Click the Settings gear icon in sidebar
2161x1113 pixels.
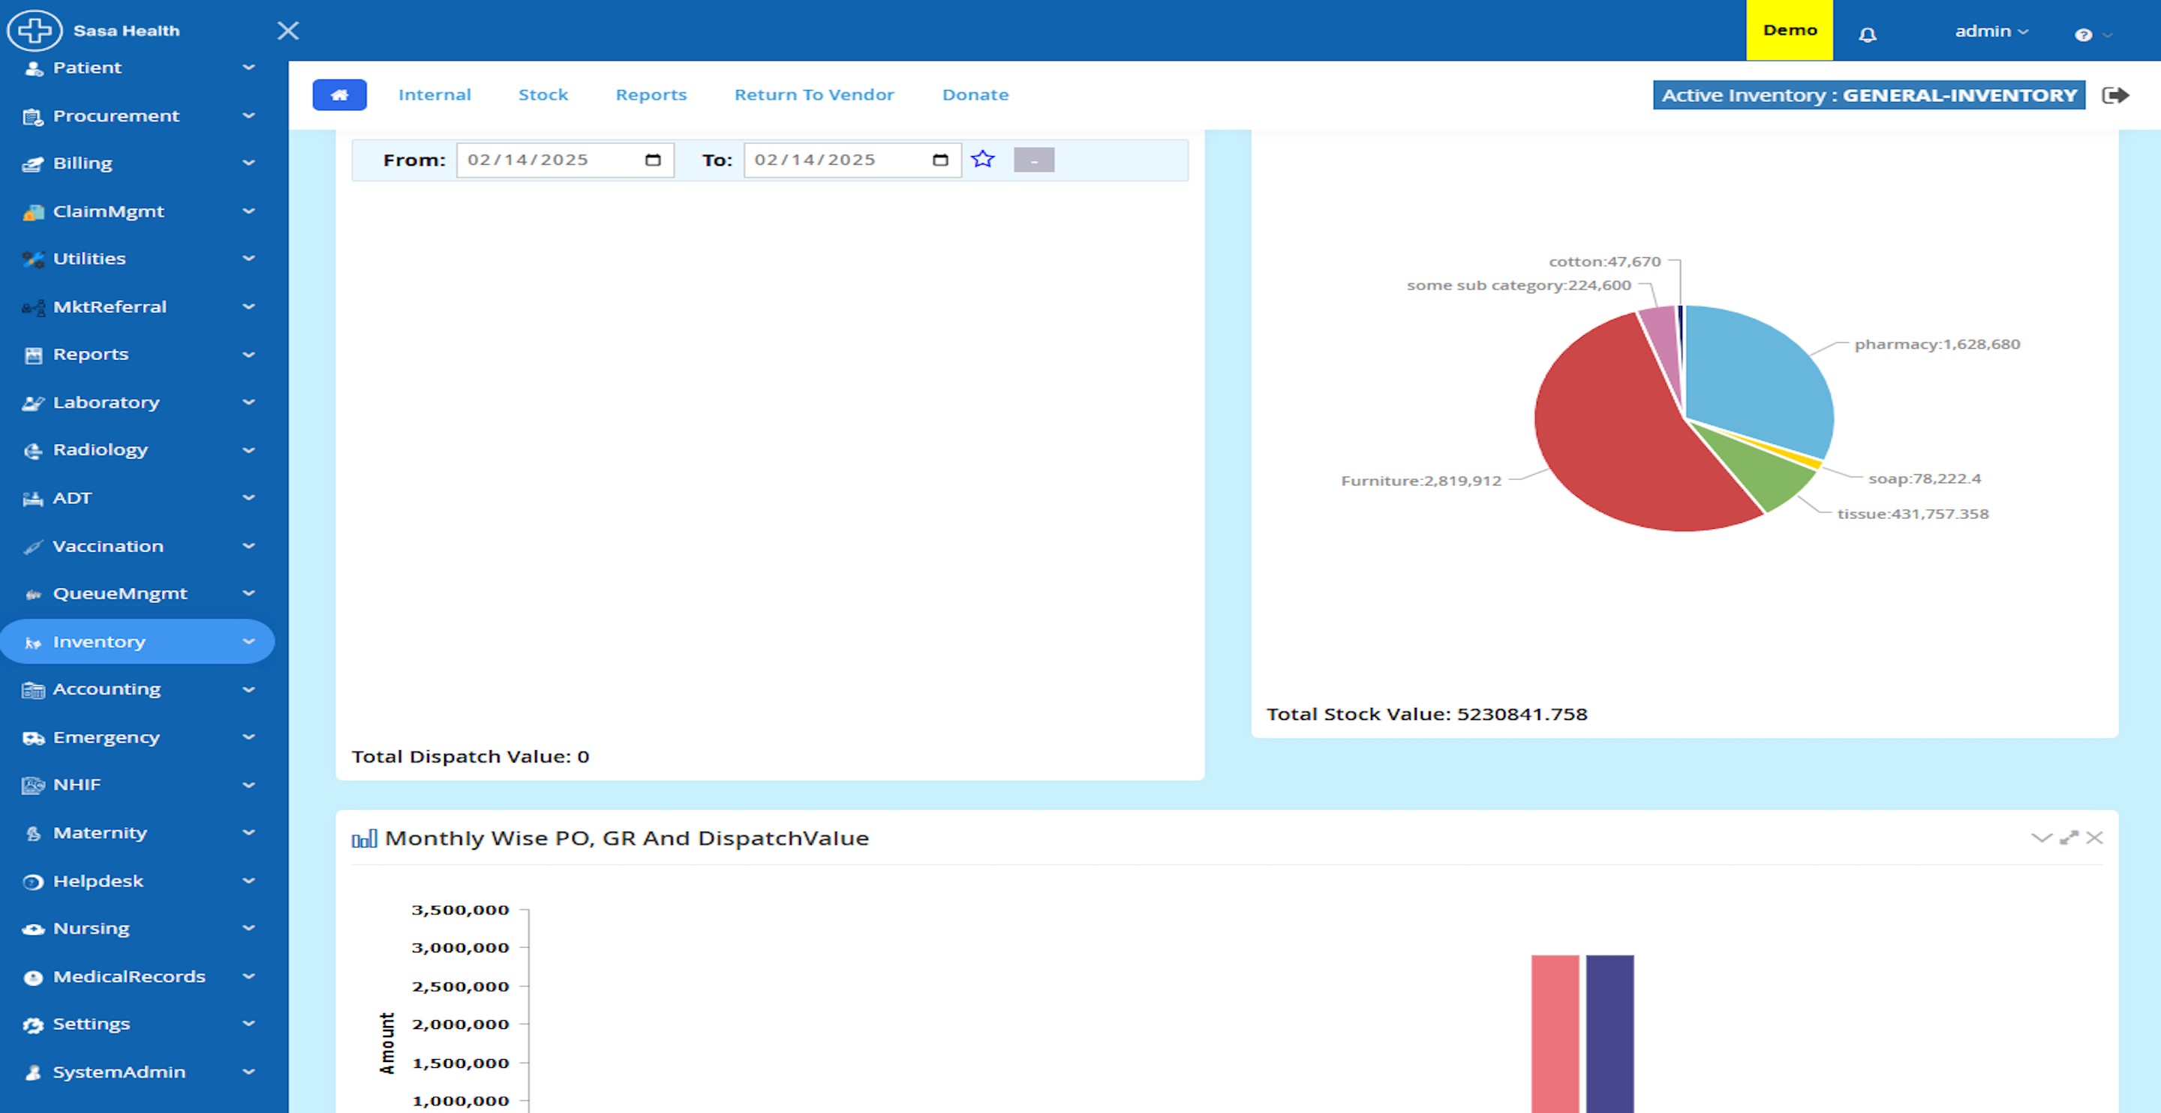pyautogui.click(x=34, y=1025)
